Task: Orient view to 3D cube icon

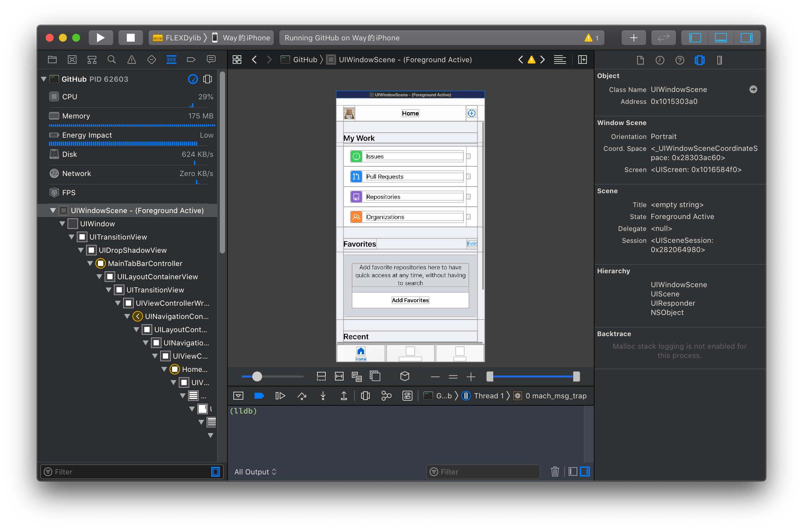Action: click(404, 376)
